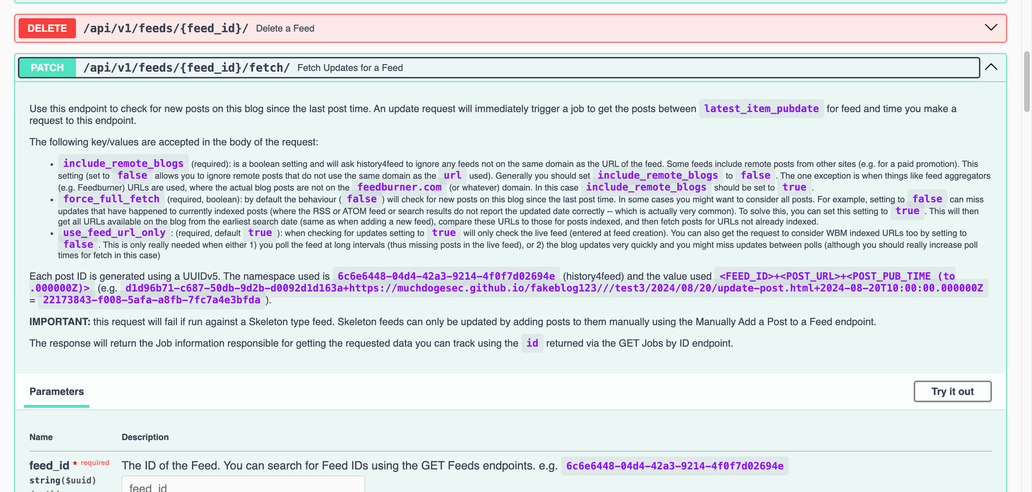Click into the feed_id input field
1032x492 pixels.
(x=243, y=486)
